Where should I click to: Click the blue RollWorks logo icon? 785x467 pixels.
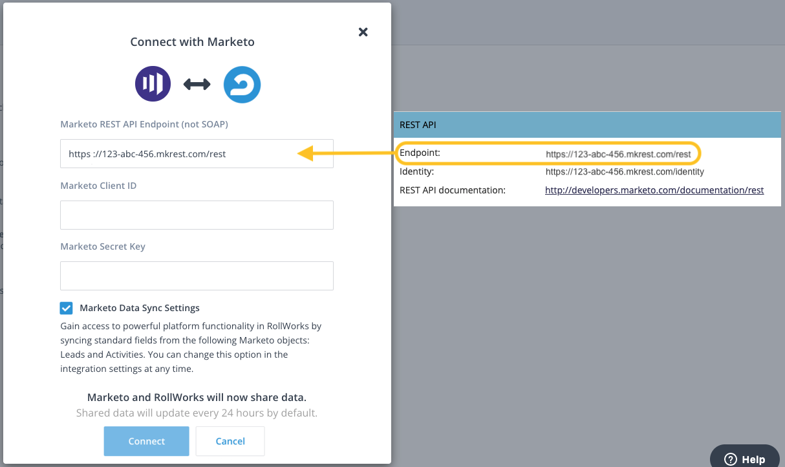242,85
